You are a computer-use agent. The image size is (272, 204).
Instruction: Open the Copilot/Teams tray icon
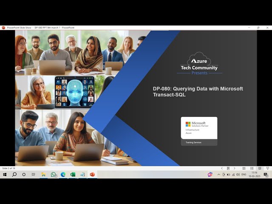[210, 175]
